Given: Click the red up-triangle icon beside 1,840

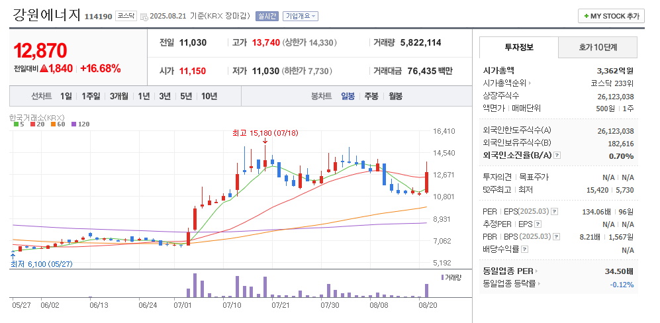Looking at the screenshot, I should (x=44, y=69).
